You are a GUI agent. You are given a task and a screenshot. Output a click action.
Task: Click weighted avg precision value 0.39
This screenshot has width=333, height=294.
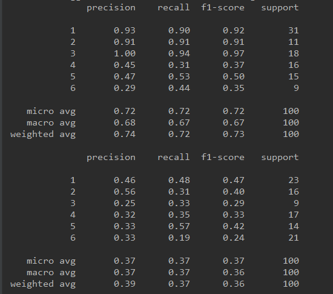click(125, 284)
